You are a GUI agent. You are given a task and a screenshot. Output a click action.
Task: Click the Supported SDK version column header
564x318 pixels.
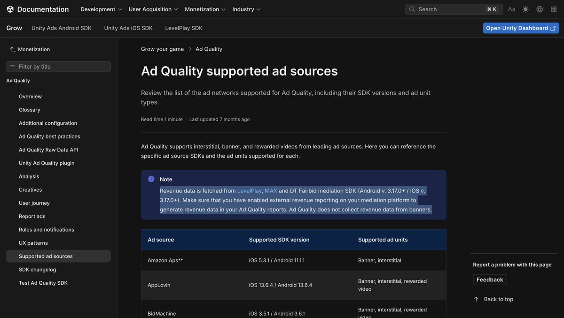click(x=279, y=240)
